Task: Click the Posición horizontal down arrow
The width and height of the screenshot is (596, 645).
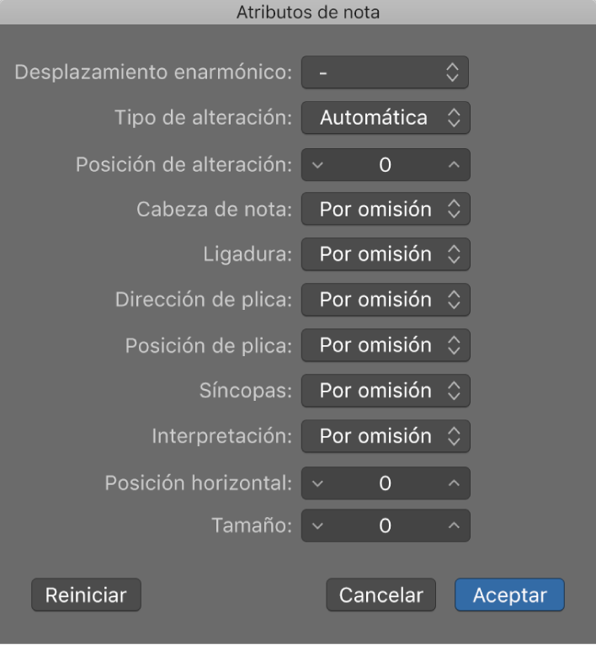Action: [317, 483]
